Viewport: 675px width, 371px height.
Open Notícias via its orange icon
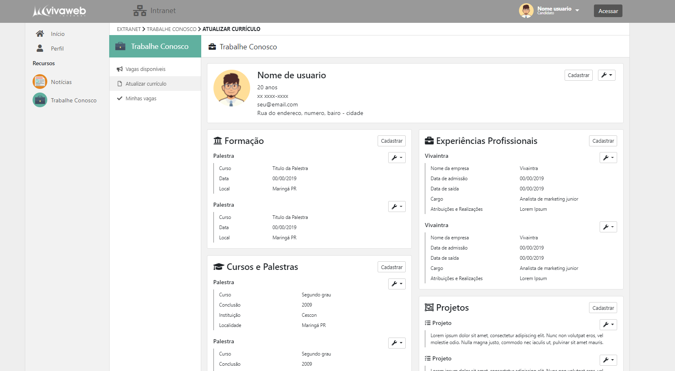pos(40,82)
